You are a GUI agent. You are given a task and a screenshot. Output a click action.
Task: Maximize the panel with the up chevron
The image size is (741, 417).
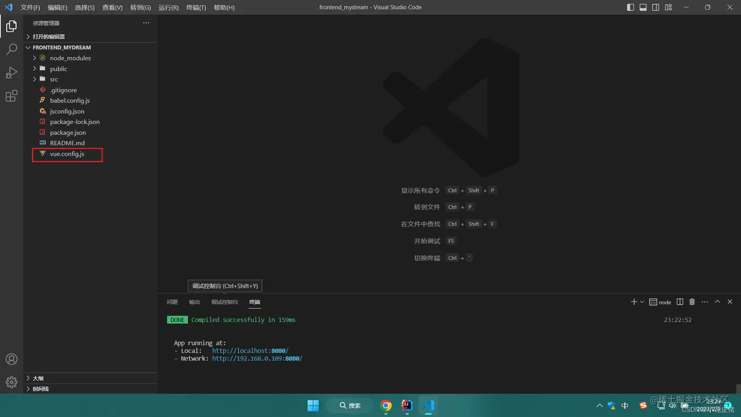coord(717,302)
